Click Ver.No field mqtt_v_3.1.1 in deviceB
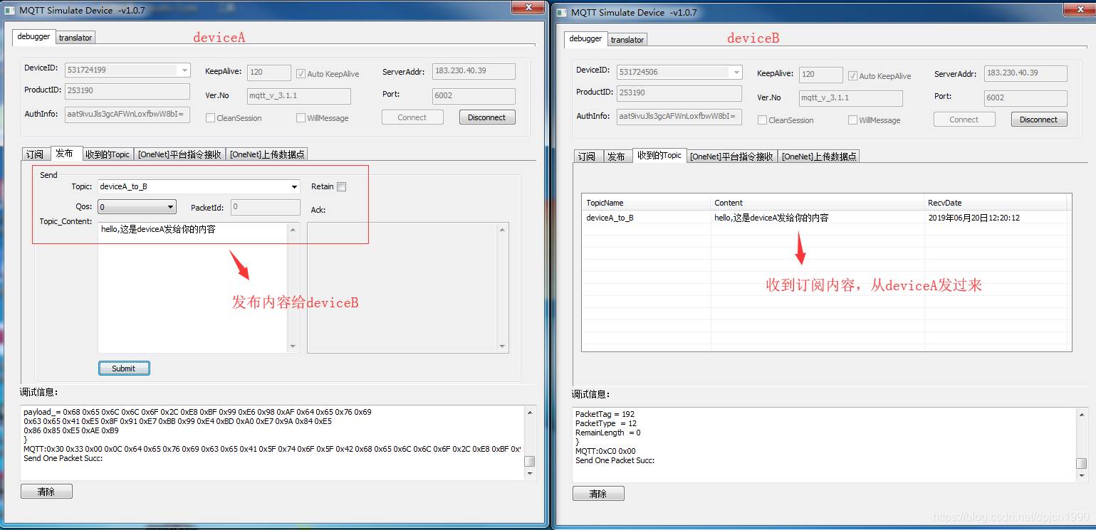This screenshot has height=530, width=1096. [x=851, y=98]
